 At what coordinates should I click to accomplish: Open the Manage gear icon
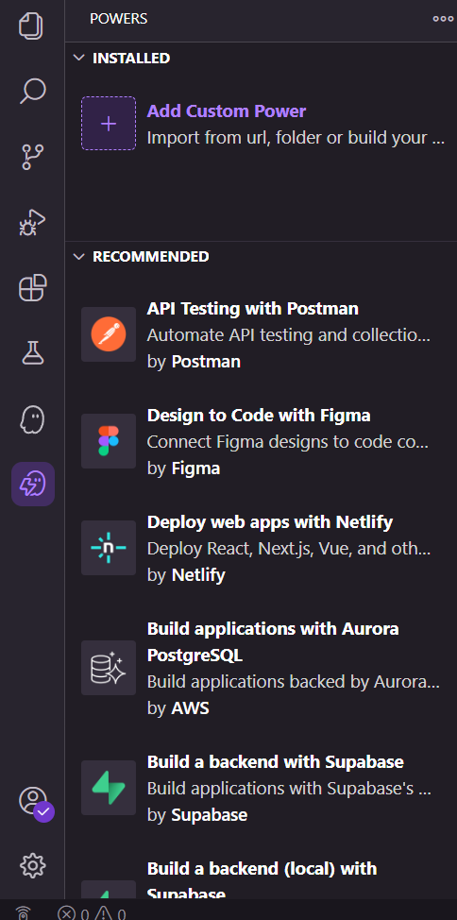(x=32, y=865)
